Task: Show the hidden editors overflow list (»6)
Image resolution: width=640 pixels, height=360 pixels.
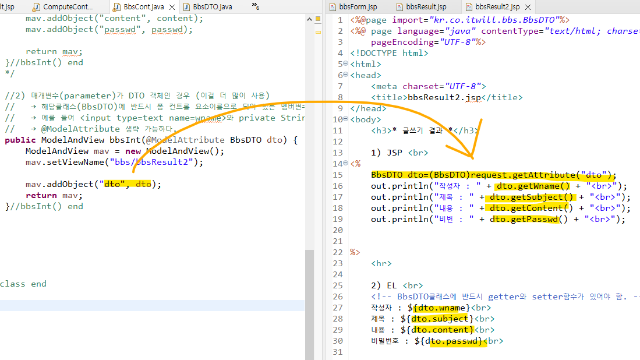Action: point(256,6)
